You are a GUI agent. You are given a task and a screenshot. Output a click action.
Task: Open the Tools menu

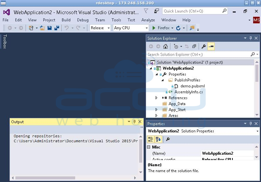coord(116,20)
